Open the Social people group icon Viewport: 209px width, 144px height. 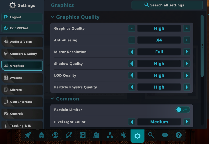tap(96, 135)
